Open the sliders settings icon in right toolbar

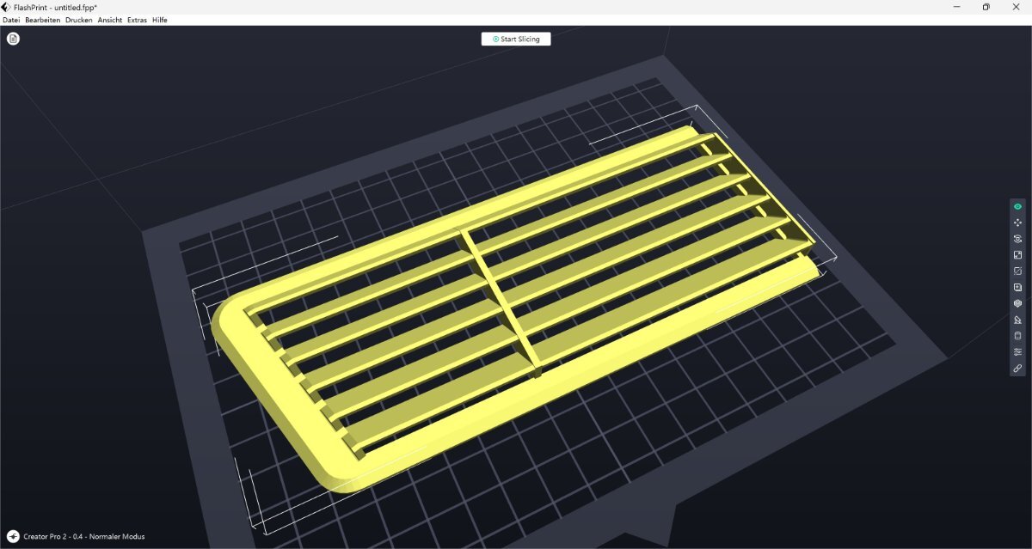1017,352
